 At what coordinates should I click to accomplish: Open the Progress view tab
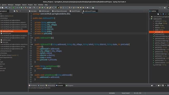click(x=69, y=85)
